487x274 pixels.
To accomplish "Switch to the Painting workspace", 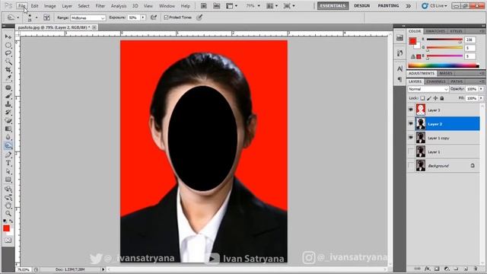I will (x=388, y=6).
